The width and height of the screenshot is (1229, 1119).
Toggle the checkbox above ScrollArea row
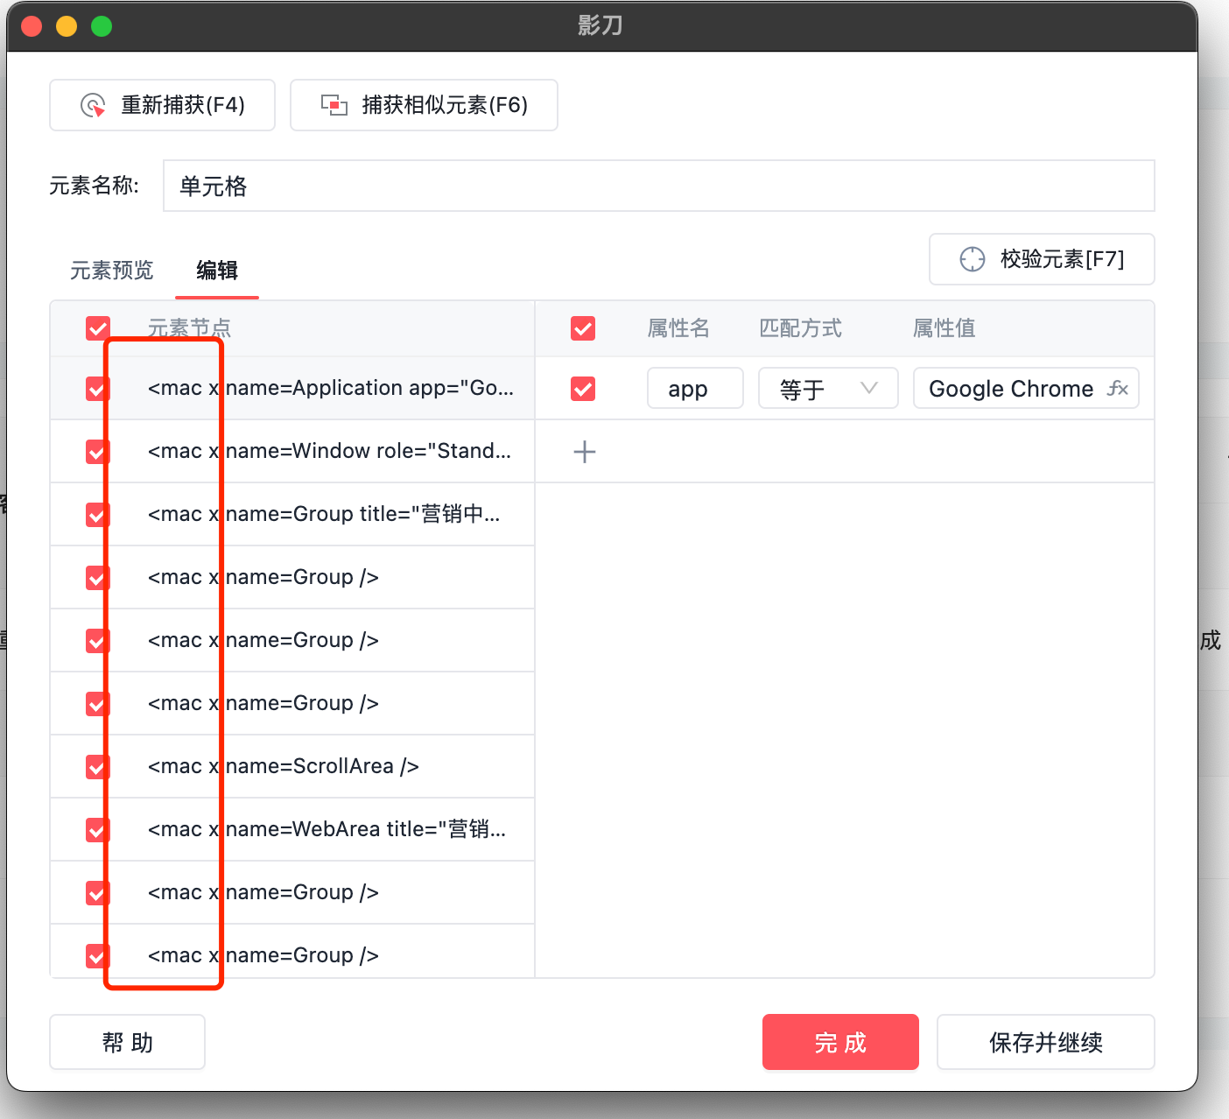pos(97,703)
